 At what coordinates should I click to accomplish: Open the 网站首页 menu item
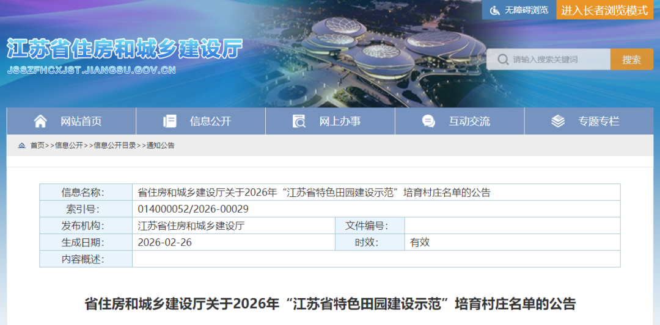(x=81, y=121)
